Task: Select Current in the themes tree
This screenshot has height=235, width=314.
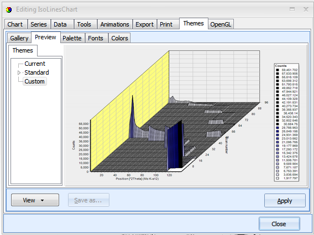Action: pyautogui.click(x=35, y=64)
